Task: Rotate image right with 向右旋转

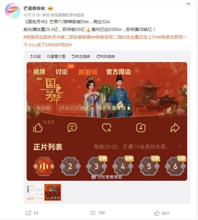Action: (x=105, y=56)
